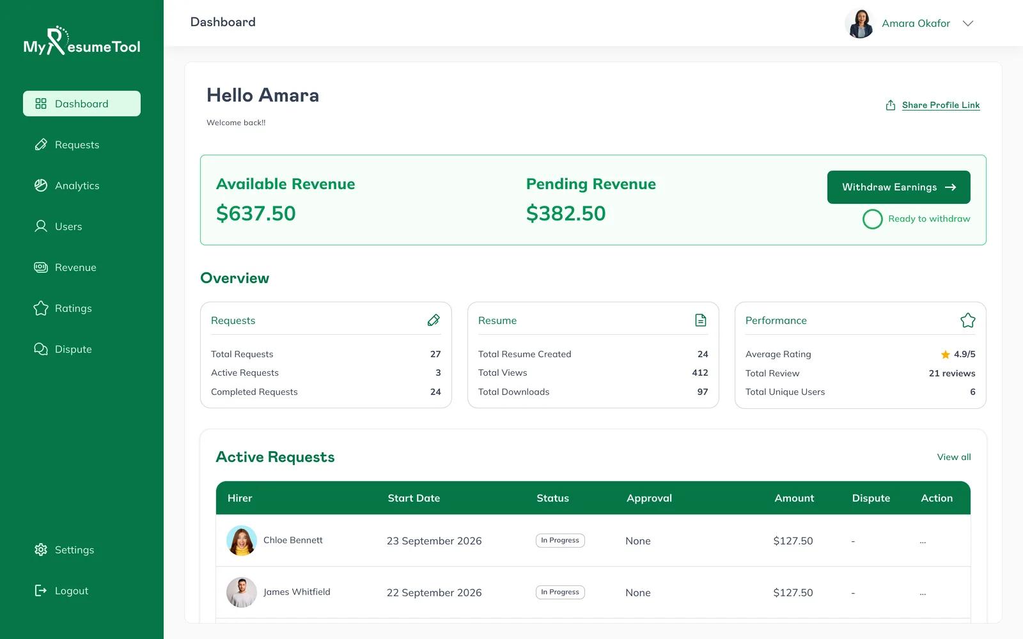Click the Total Views value 412

coord(700,373)
